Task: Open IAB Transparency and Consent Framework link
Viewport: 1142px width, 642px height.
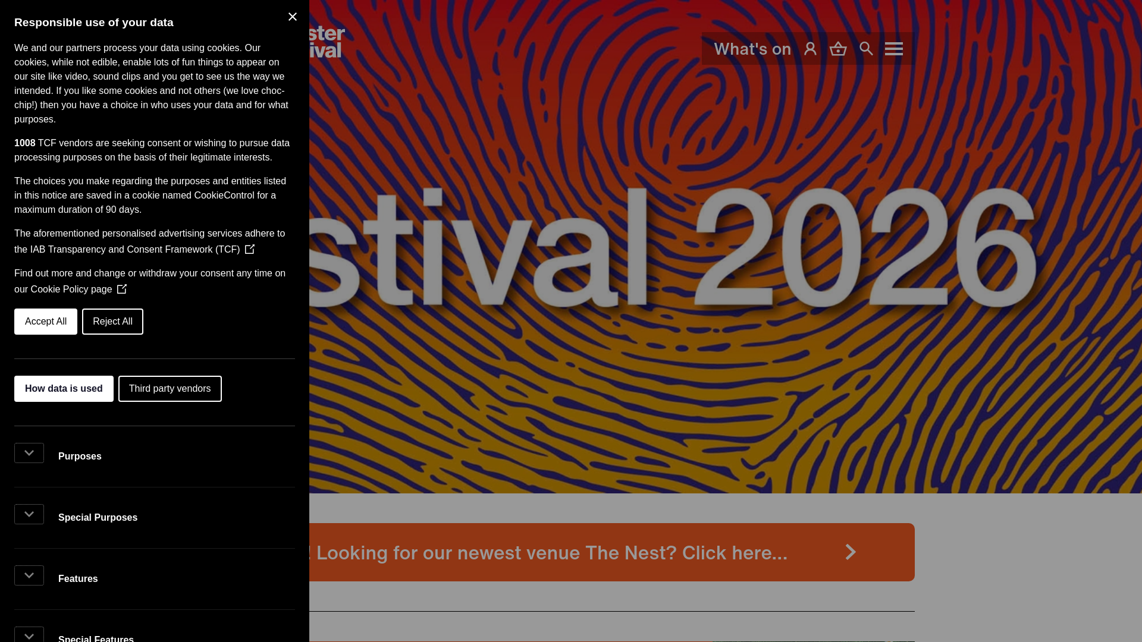Action: (142, 250)
